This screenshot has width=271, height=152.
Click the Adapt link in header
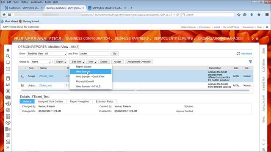coord(217,27)
